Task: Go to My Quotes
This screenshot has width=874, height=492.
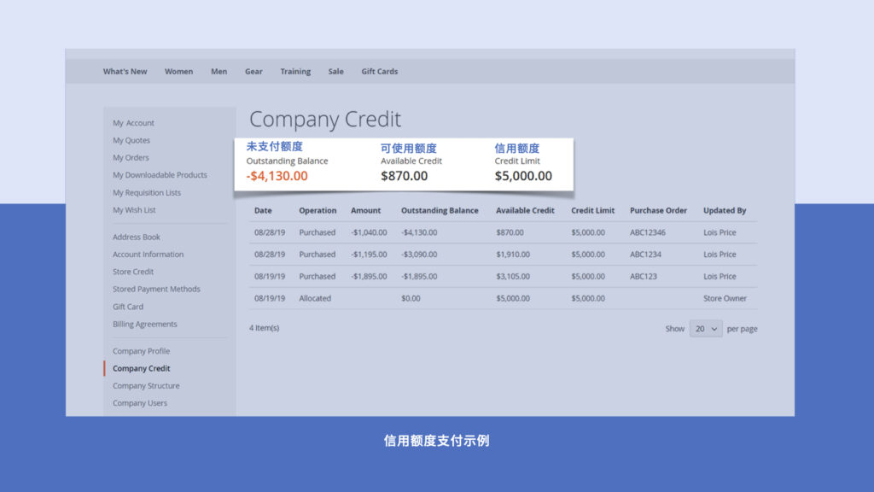Action: coord(131,140)
